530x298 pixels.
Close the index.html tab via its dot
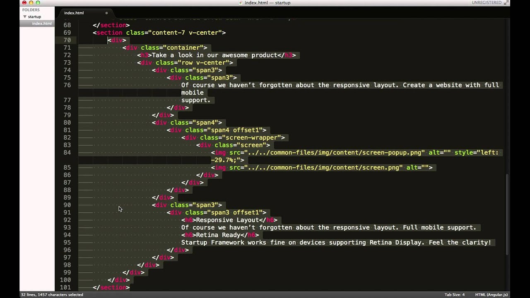pos(106,13)
